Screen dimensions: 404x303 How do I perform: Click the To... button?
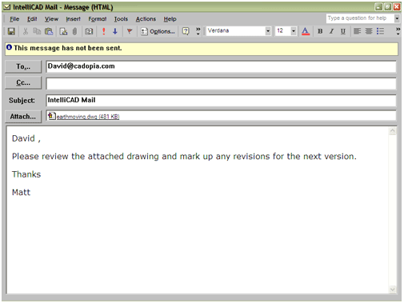[x=23, y=66]
